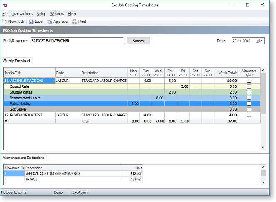The width and height of the screenshot is (276, 202).
Task: Select the Weekly Timesheet tab
Action: pos(17,61)
